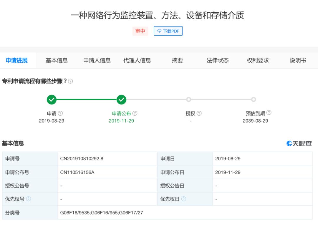
Task: Click the help icon beside 申请公布 step
Action: pos(135,113)
